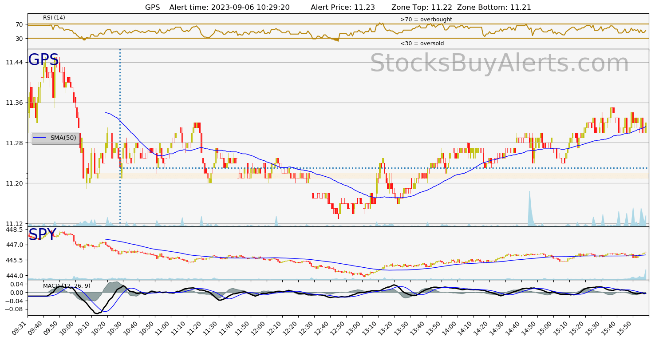Viewport: 655px width, 341px height.
Task: Click the RSI axis value 70
Action: click(x=20, y=24)
